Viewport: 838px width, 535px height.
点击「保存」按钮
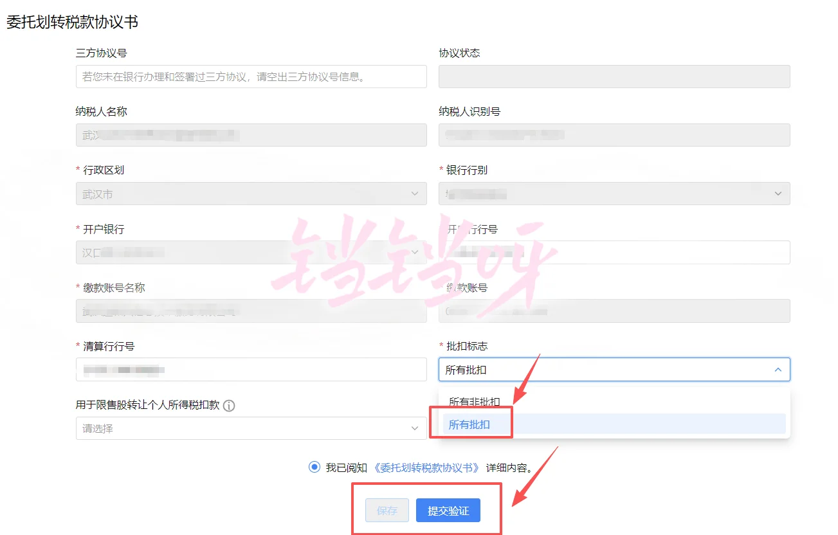(x=387, y=510)
